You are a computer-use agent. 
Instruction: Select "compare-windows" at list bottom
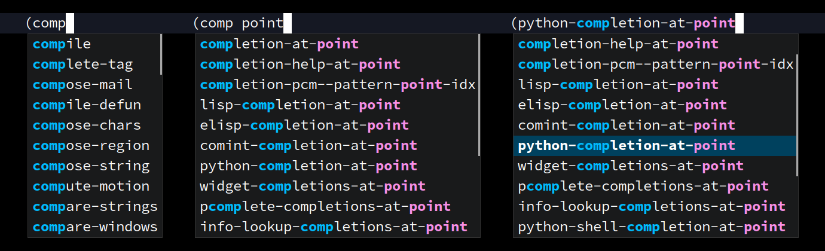coord(94,227)
